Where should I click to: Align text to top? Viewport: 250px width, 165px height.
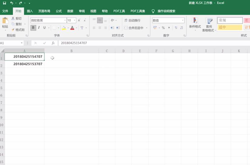pos(94,20)
